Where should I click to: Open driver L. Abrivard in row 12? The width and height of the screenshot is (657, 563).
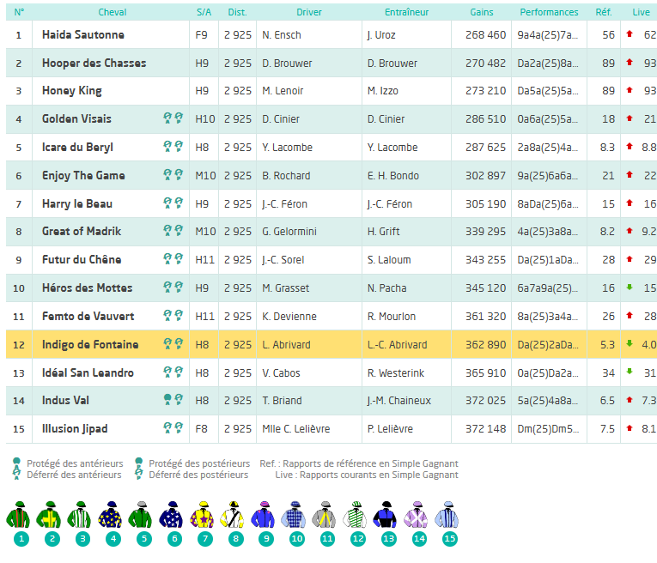coord(287,345)
